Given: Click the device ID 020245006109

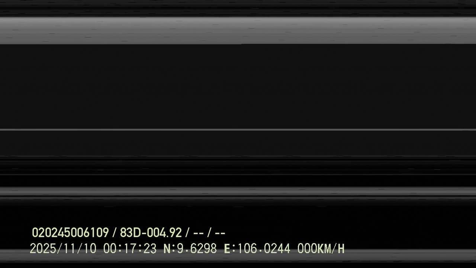Looking at the screenshot, I should click(70, 233).
